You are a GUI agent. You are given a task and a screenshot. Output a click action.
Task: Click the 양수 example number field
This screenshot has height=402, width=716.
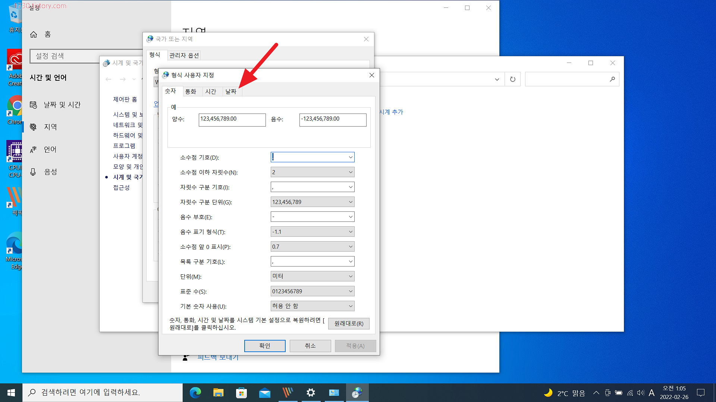click(x=232, y=120)
